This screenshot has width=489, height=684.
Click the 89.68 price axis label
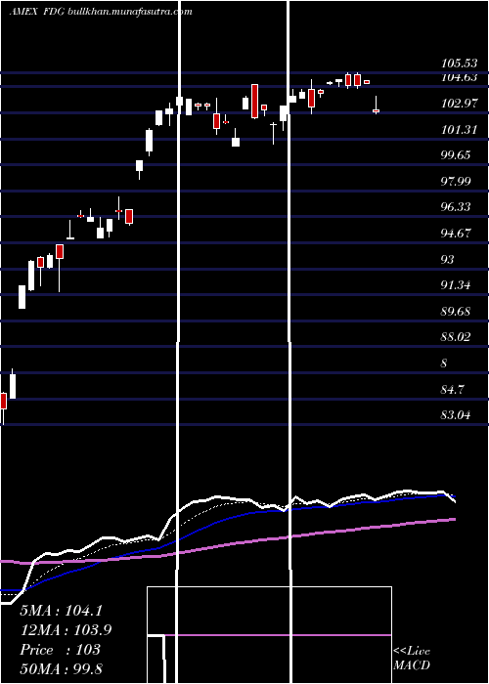(456, 312)
